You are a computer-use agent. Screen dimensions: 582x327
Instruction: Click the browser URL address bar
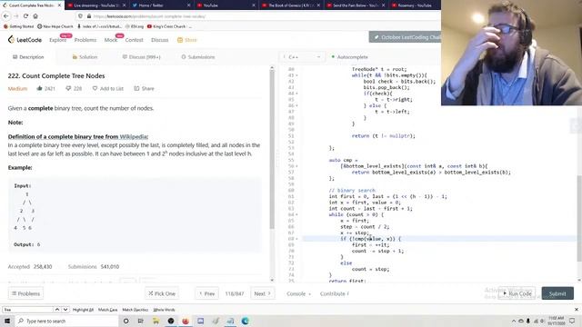256,16
